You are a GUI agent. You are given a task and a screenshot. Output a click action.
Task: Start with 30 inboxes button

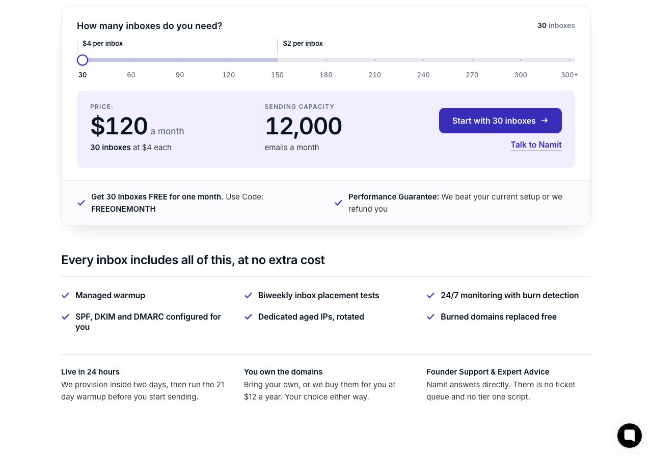pyautogui.click(x=500, y=121)
